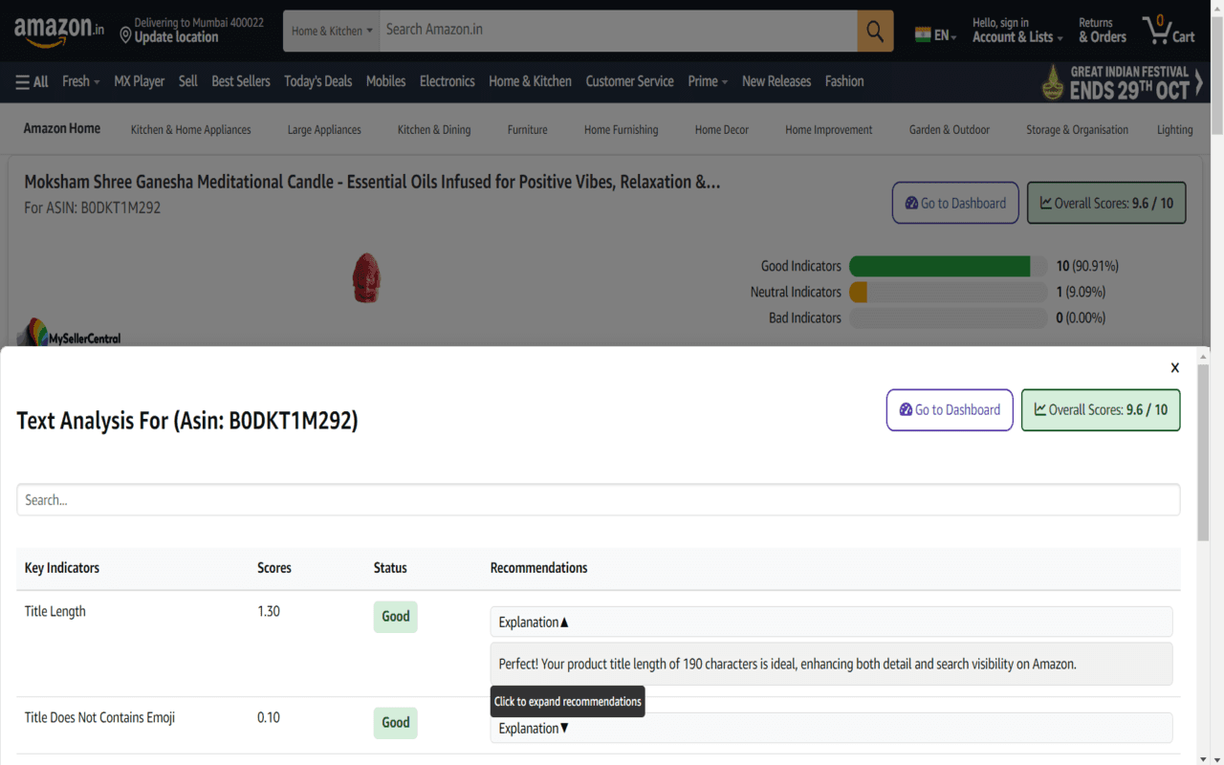Click the Great Indian Festival banner
The height and width of the screenshot is (765, 1224).
[1121, 82]
